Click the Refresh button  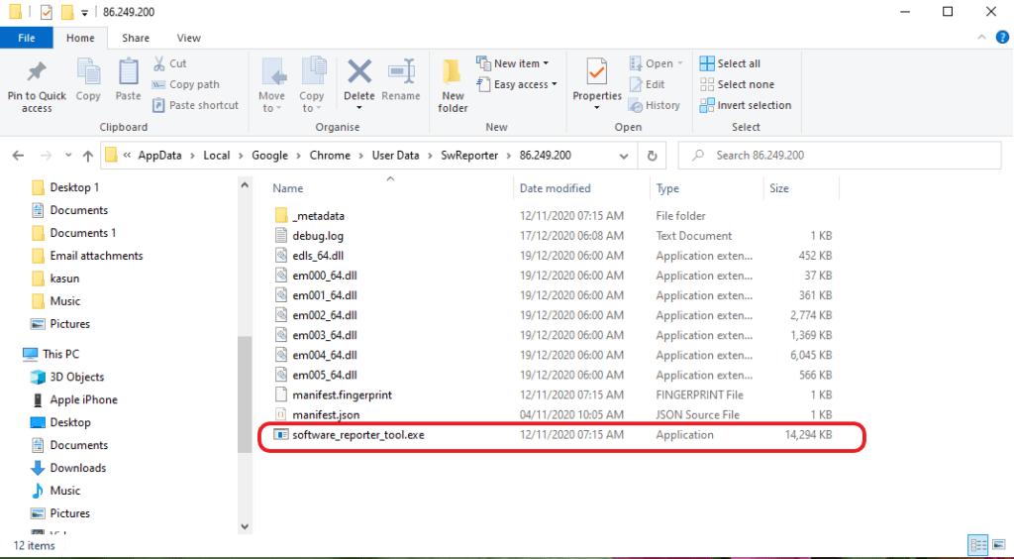point(653,156)
